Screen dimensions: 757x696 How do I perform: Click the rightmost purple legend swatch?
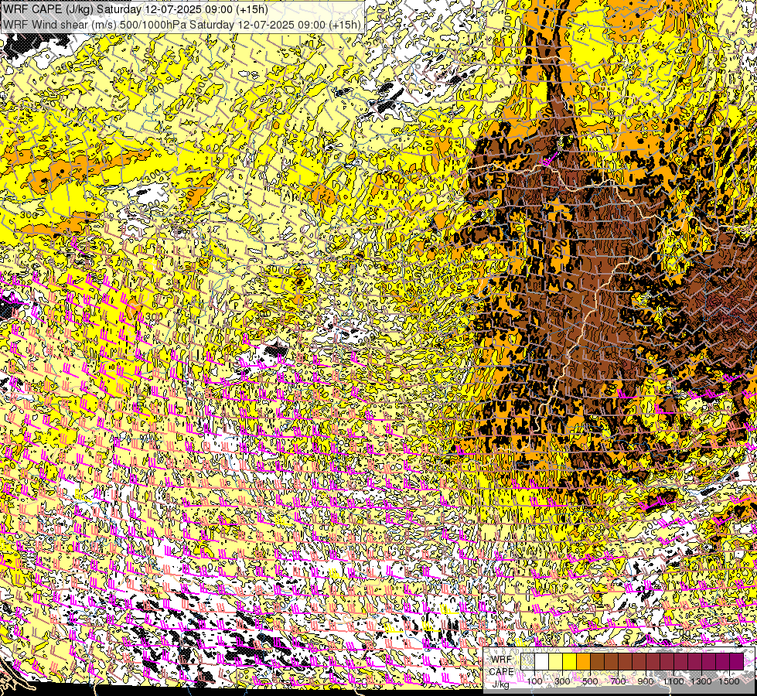pyautogui.click(x=736, y=661)
